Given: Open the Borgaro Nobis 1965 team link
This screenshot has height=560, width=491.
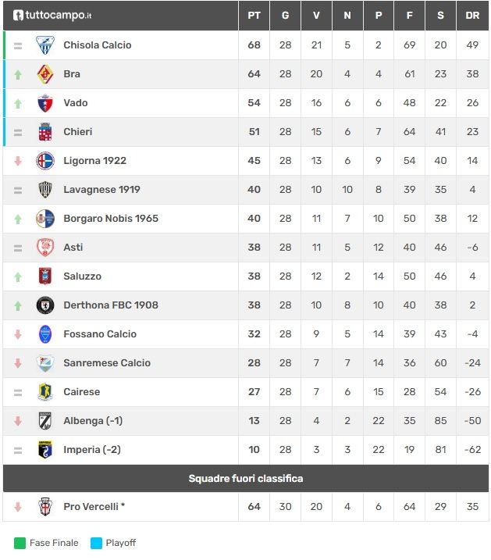Looking at the screenshot, I should (111, 219).
